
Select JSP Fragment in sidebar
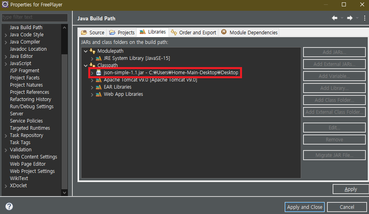(x=24, y=71)
